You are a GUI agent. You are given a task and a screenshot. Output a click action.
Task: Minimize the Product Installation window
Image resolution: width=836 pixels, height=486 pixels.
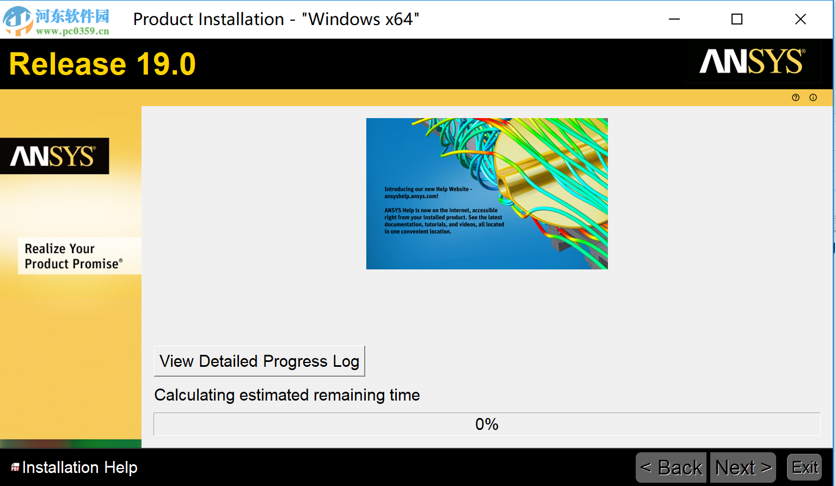point(674,19)
